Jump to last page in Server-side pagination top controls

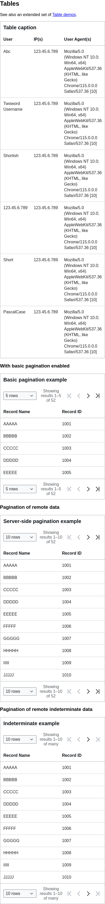(98, 537)
